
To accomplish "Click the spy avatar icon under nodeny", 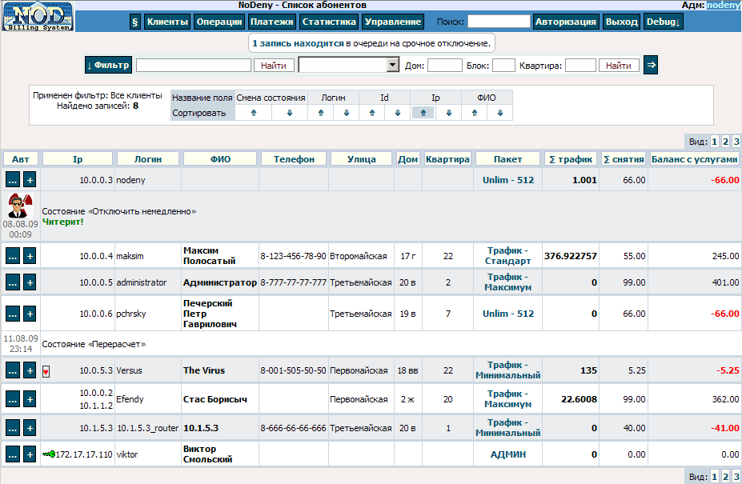I will [20, 206].
